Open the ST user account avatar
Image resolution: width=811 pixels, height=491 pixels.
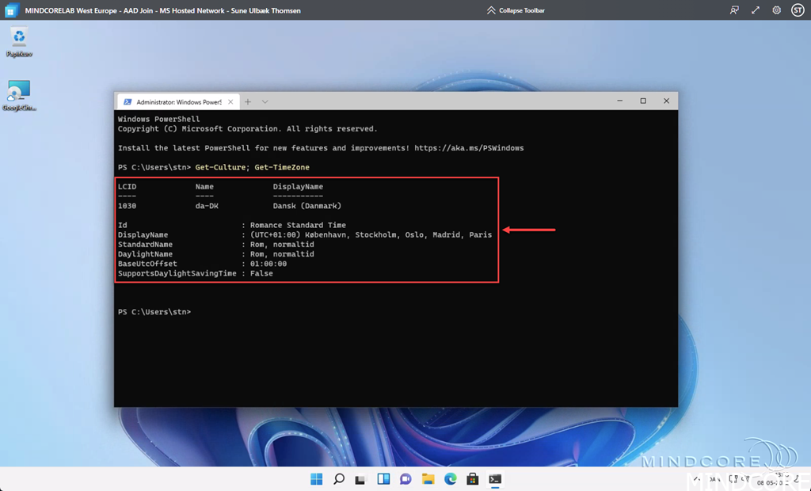click(798, 10)
